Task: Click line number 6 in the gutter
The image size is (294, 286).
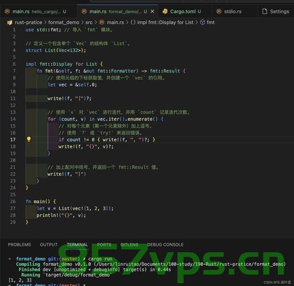Action: [14, 64]
